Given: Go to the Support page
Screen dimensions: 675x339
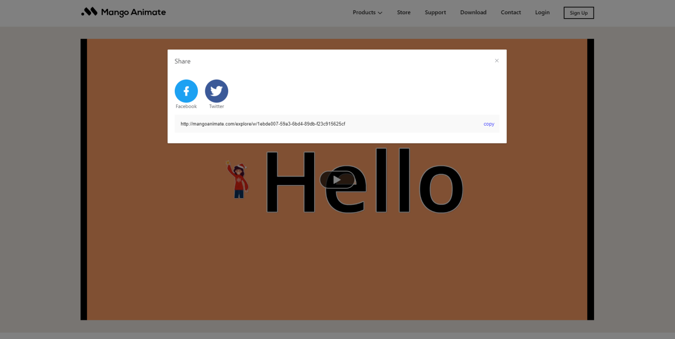Looking at the screenshot, I should tap(435, 13).
